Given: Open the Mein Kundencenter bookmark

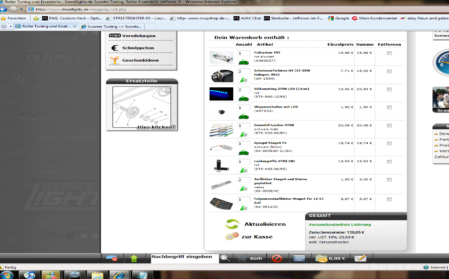Looking at the screenshot, I should coord(375,18).
